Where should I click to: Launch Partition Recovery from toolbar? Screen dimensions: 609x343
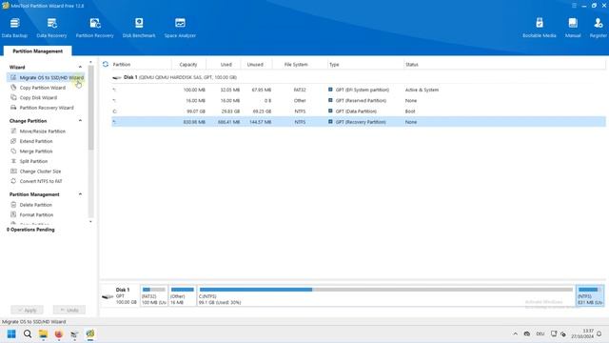[x=95, y=28]
